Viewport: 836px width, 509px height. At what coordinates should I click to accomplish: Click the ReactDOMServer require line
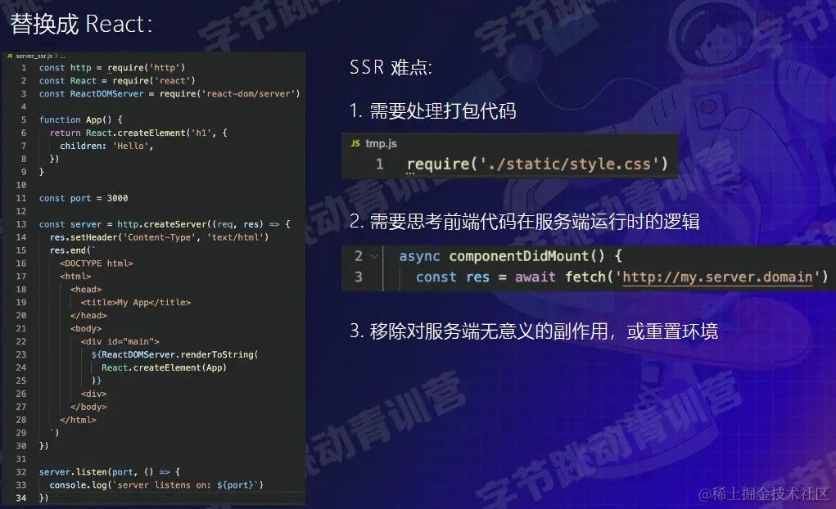tap(169, 94)
